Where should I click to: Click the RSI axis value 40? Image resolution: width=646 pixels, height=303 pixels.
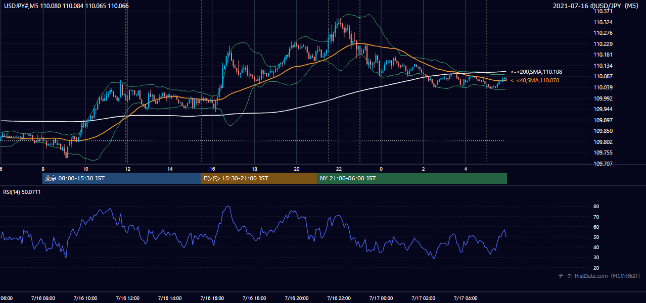click(x=596, y=247)
